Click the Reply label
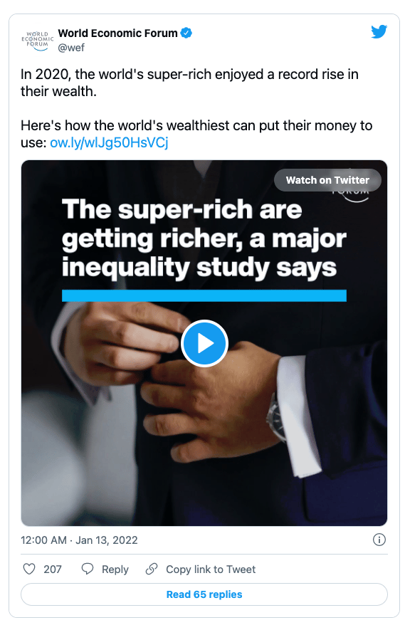The height and width of the screenshot is (625, 405). (x=115, y=569)
